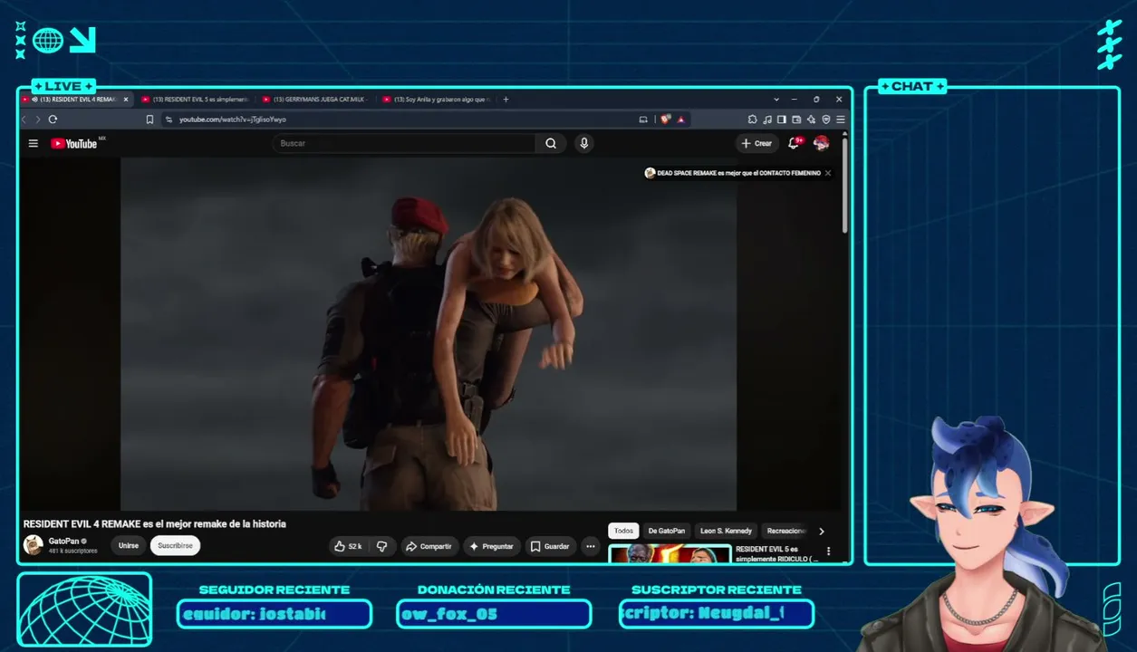Select the De GatoPan filter chip
Image resolution: width=1137 pixels, height=652 pixels.
click(x=667, y=532)
